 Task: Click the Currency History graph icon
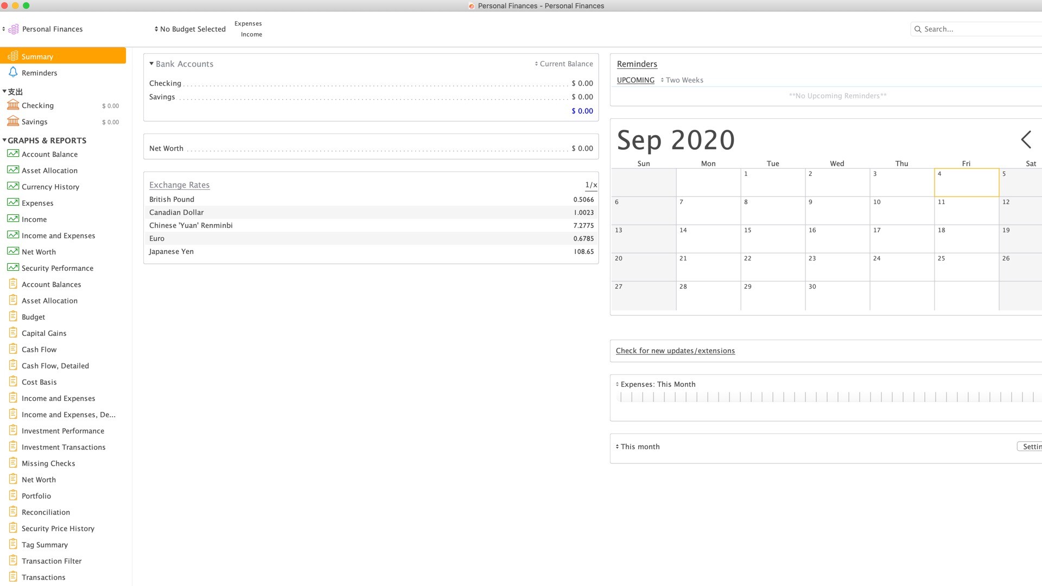pos(13,186)
